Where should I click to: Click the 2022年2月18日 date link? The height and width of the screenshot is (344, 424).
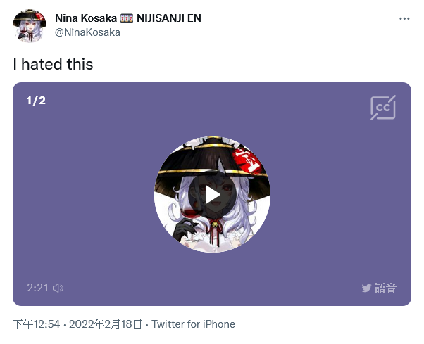coord(106,324)
